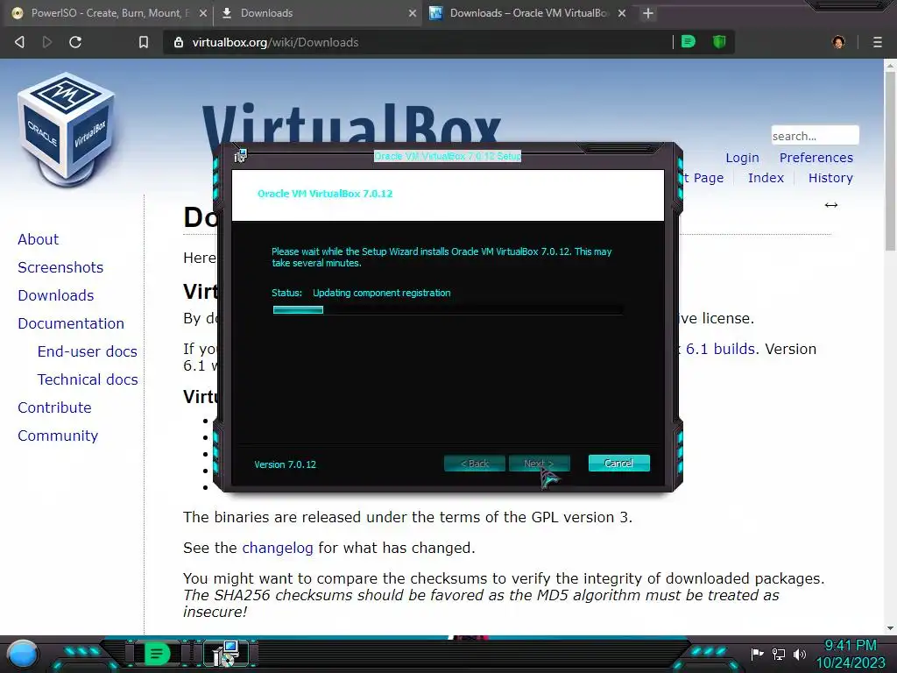Bookmark this page using the bookmark icon
Image resolution: width=897 pixels, height=673 pixels.
pyautogui.click(x=144, y=42)
